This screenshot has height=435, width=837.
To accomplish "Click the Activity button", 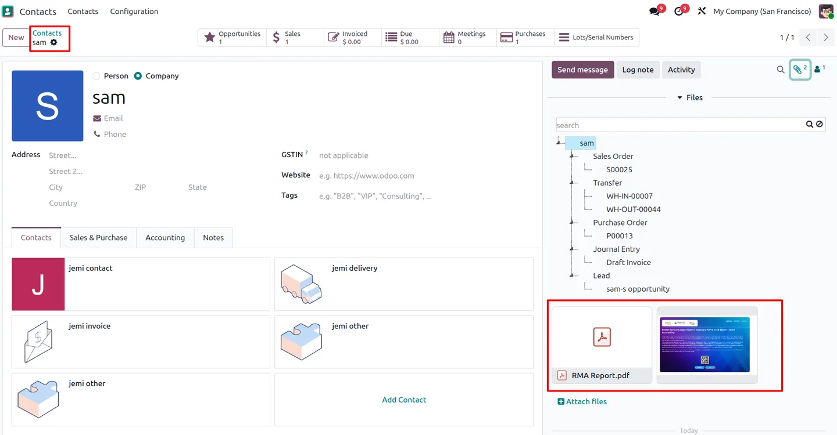I will click(x=681, y=70).
